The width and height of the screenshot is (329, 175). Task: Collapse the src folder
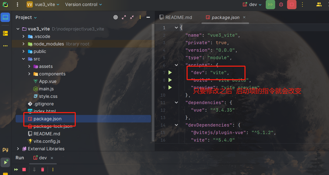(x=23, y=59)
